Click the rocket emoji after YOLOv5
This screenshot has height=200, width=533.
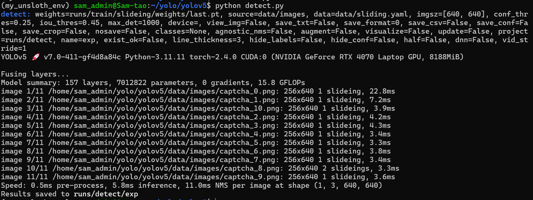point(36,57)
